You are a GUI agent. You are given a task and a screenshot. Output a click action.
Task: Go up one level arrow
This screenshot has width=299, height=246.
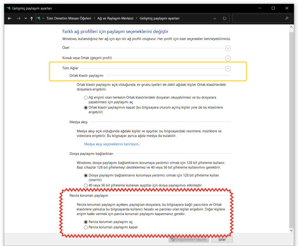pyautogui.click(x=32, y=18)
